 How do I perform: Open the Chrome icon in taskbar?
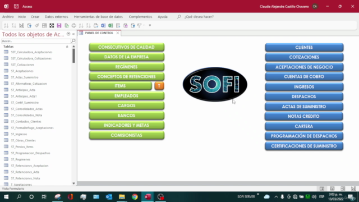[135, 197]
